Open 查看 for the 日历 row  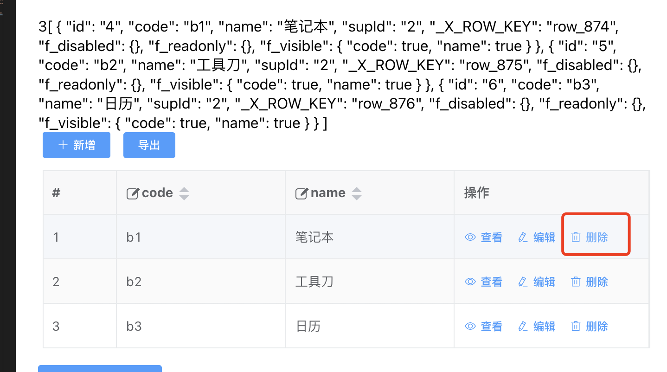(x=484, y=327)
